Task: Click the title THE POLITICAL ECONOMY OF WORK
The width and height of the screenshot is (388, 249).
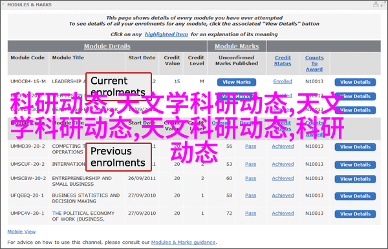Action: point(83,216)
